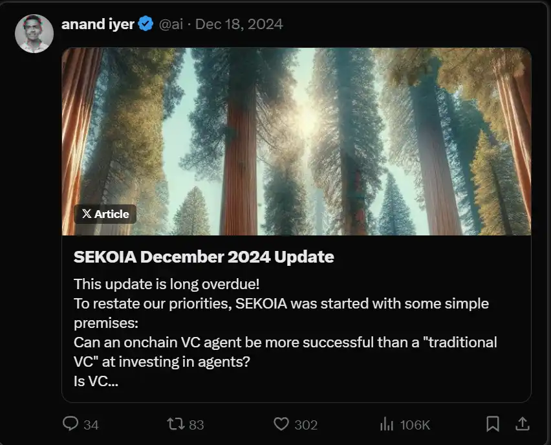Click the blue verified checkmark badge
Image resolution: width=551 pixels, height=445 pixels.
click(x=146, y=25)
